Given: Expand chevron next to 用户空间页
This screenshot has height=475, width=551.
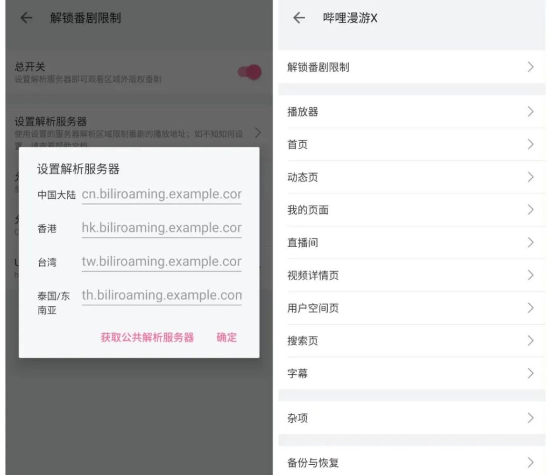Looking at the screenshot, I should click(x=531, y=308).
